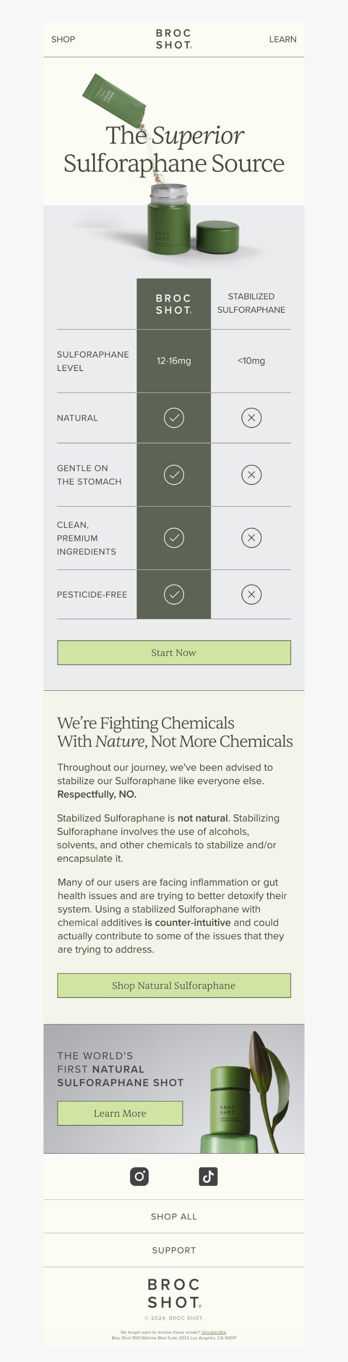Click the Unsubscribe link

(214, 1332)
